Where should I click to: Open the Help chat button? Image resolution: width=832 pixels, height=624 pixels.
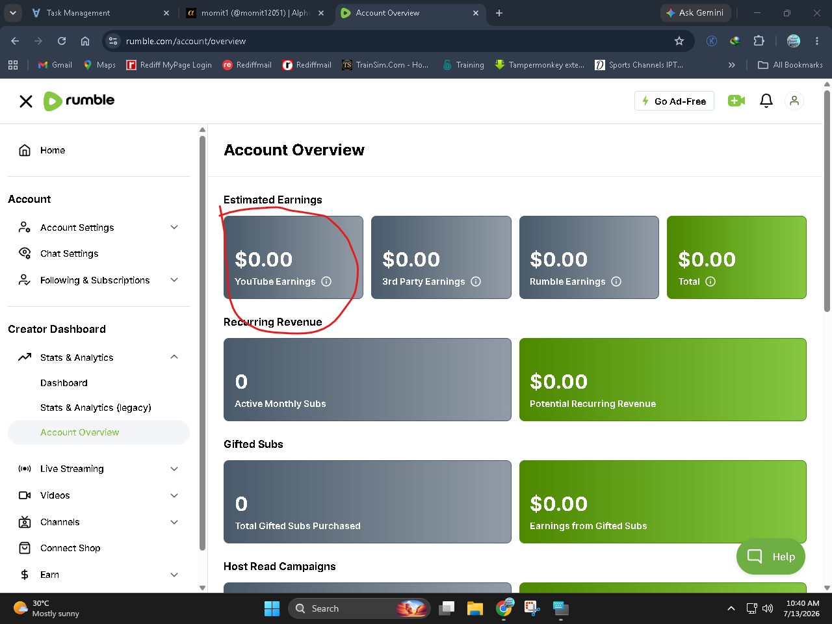771,556
